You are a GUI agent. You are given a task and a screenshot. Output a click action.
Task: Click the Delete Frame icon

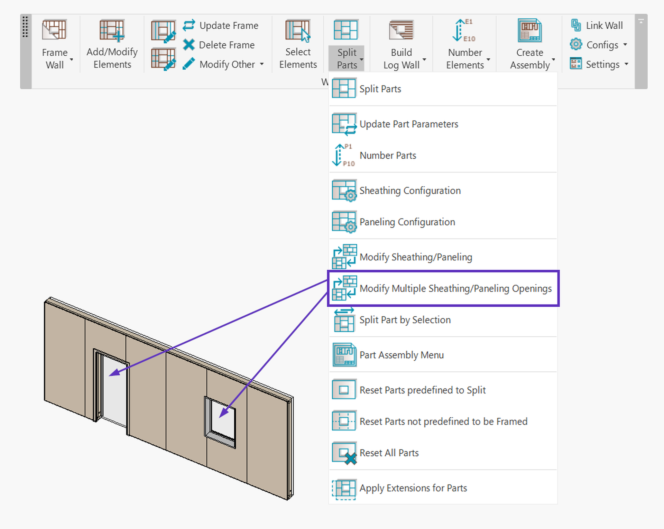click(189, 45)
